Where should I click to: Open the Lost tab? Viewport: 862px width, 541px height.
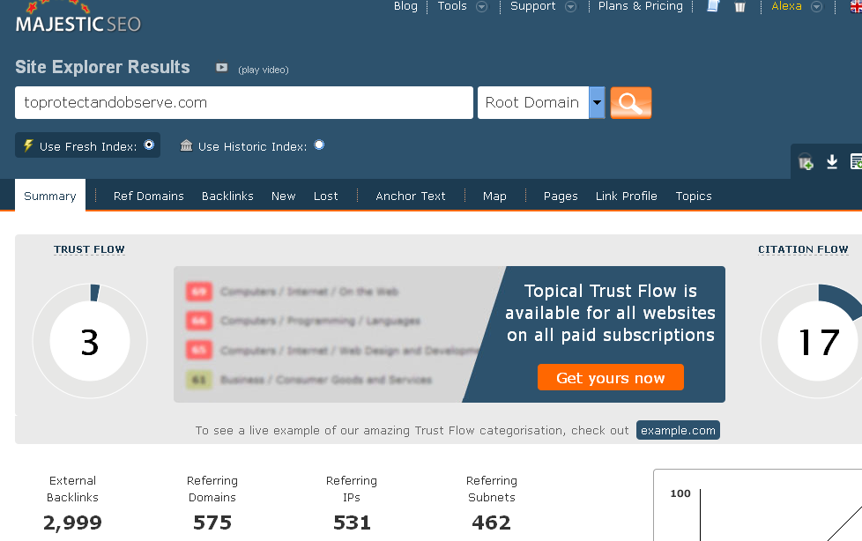[326, 196]
